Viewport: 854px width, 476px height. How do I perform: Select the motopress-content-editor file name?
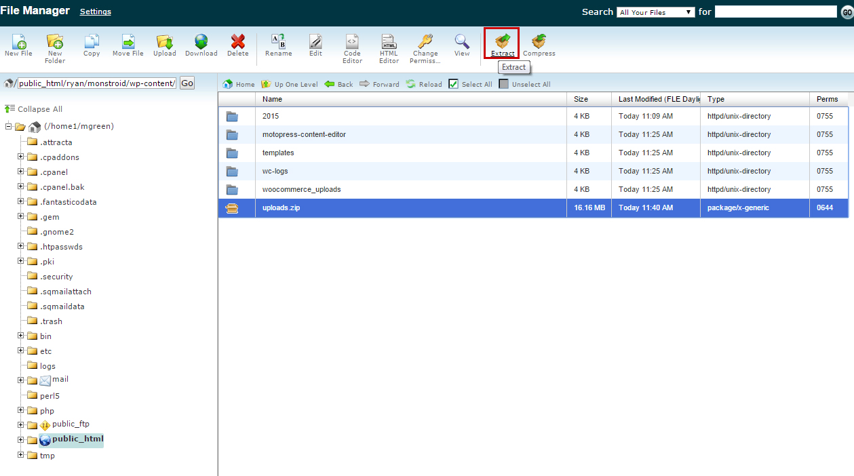point(304,135)
